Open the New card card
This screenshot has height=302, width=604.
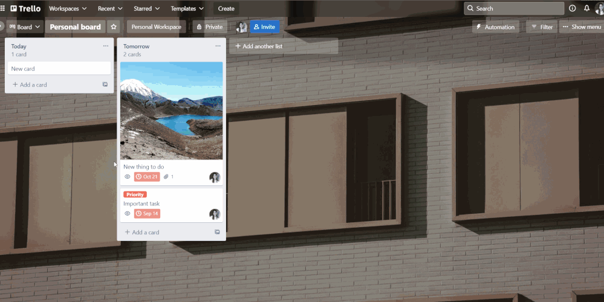coord(59,68)
